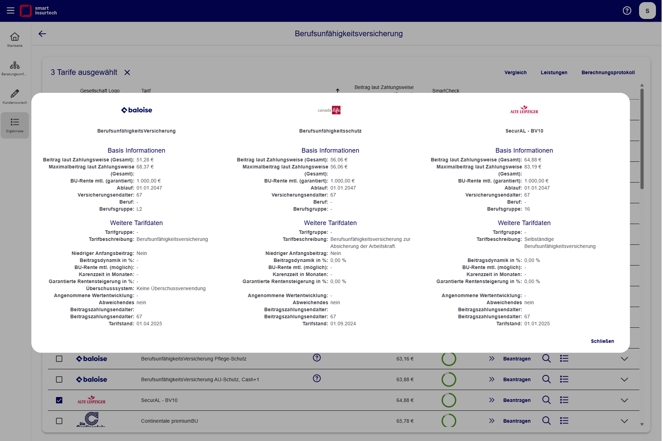This screenshot has width=663, height=441.
Task: Click the scrollbar down arrow of results list
Action: click(642, 424)
